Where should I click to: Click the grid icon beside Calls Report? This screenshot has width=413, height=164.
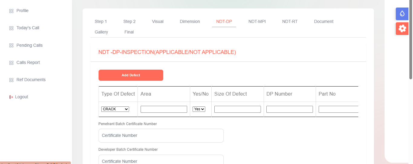[11, 63]
